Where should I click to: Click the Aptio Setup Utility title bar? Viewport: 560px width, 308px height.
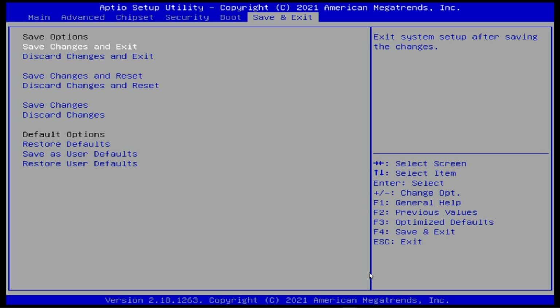[x=280, y=7]
